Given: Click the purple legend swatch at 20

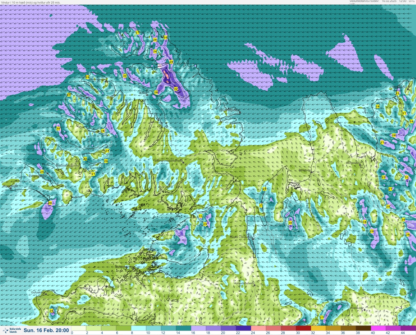Looking at the screenshot, I should (228, 328).
